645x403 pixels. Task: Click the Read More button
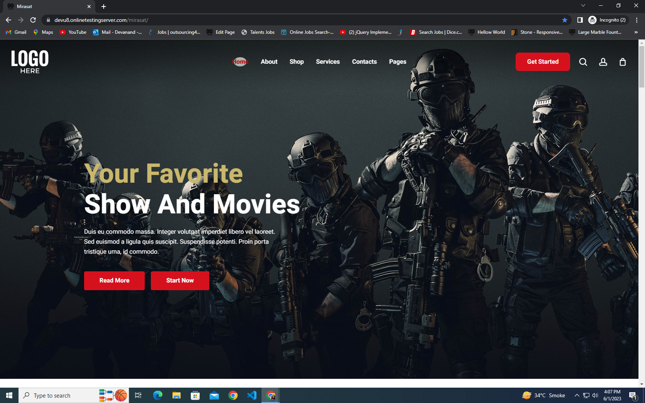pos(114,281)
